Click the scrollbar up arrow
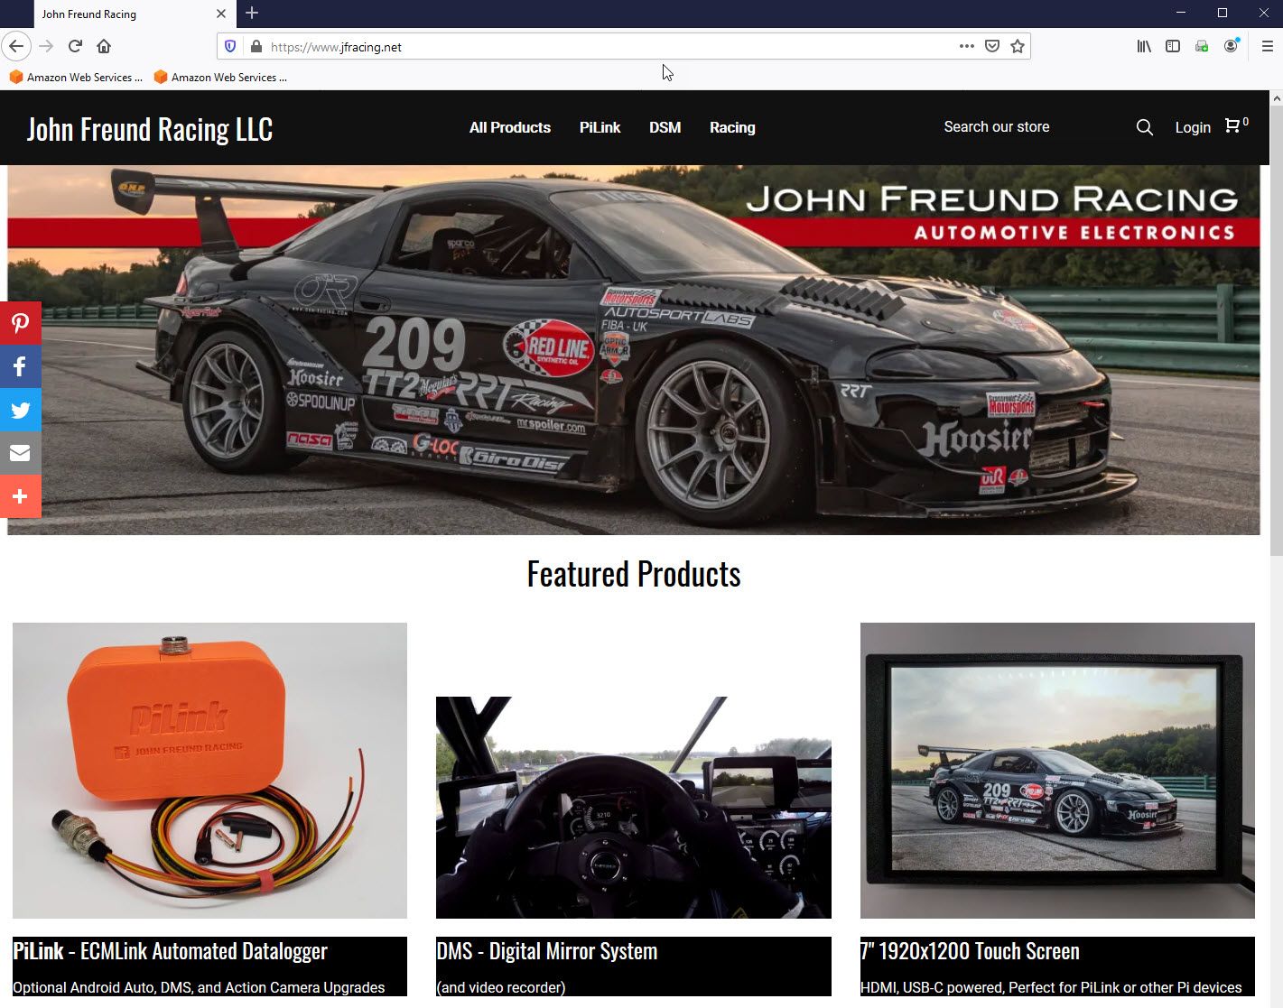This screenshot has height=1008, width=1283. click(x=1276, y=97)
